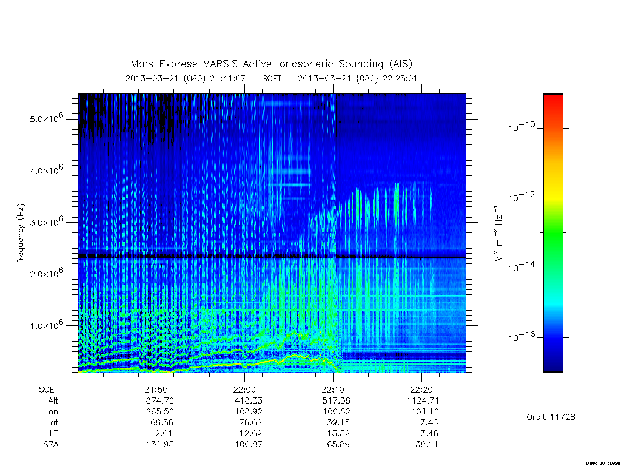Screen dimensions: 621x466
Task: Click the SZA value '38.11'
Action: click(427, 445)
